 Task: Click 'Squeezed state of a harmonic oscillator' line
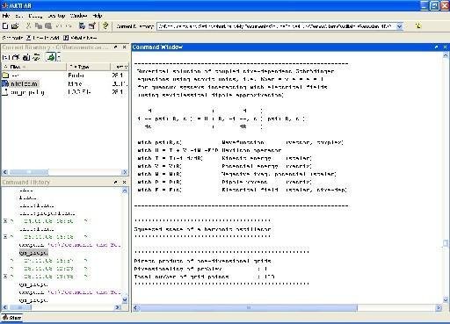202,229
